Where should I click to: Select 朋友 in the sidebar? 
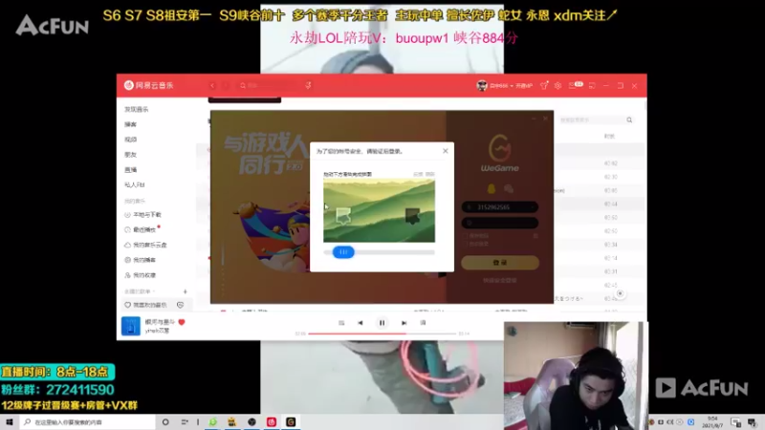tap(130, 155)
